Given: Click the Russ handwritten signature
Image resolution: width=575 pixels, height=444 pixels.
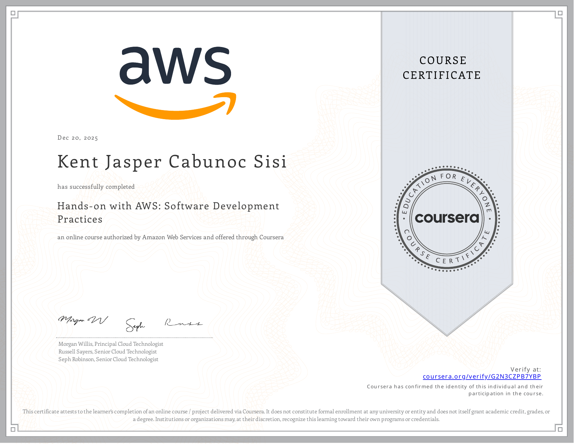Looking at the screenshot, I should 184,322.
